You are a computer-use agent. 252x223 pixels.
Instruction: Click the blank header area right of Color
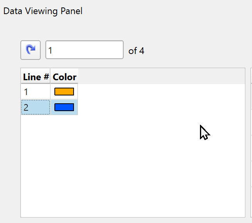(160, 77)
